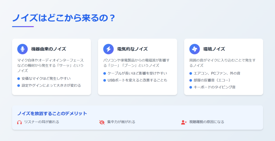Click the lightning bolt icon for 電気的なノイズ
This screenshot has height=141, width=275.
pos(108,49)
